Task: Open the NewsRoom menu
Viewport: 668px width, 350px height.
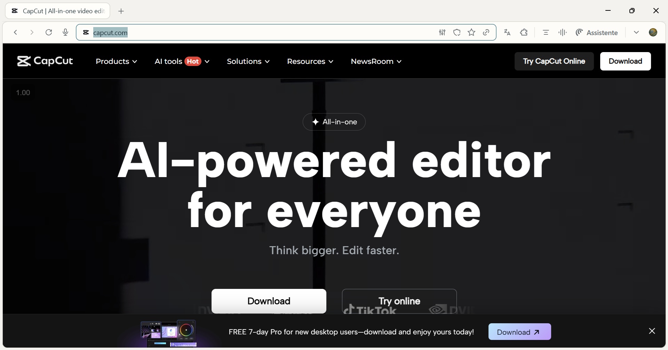Action: tap(376, 61)
